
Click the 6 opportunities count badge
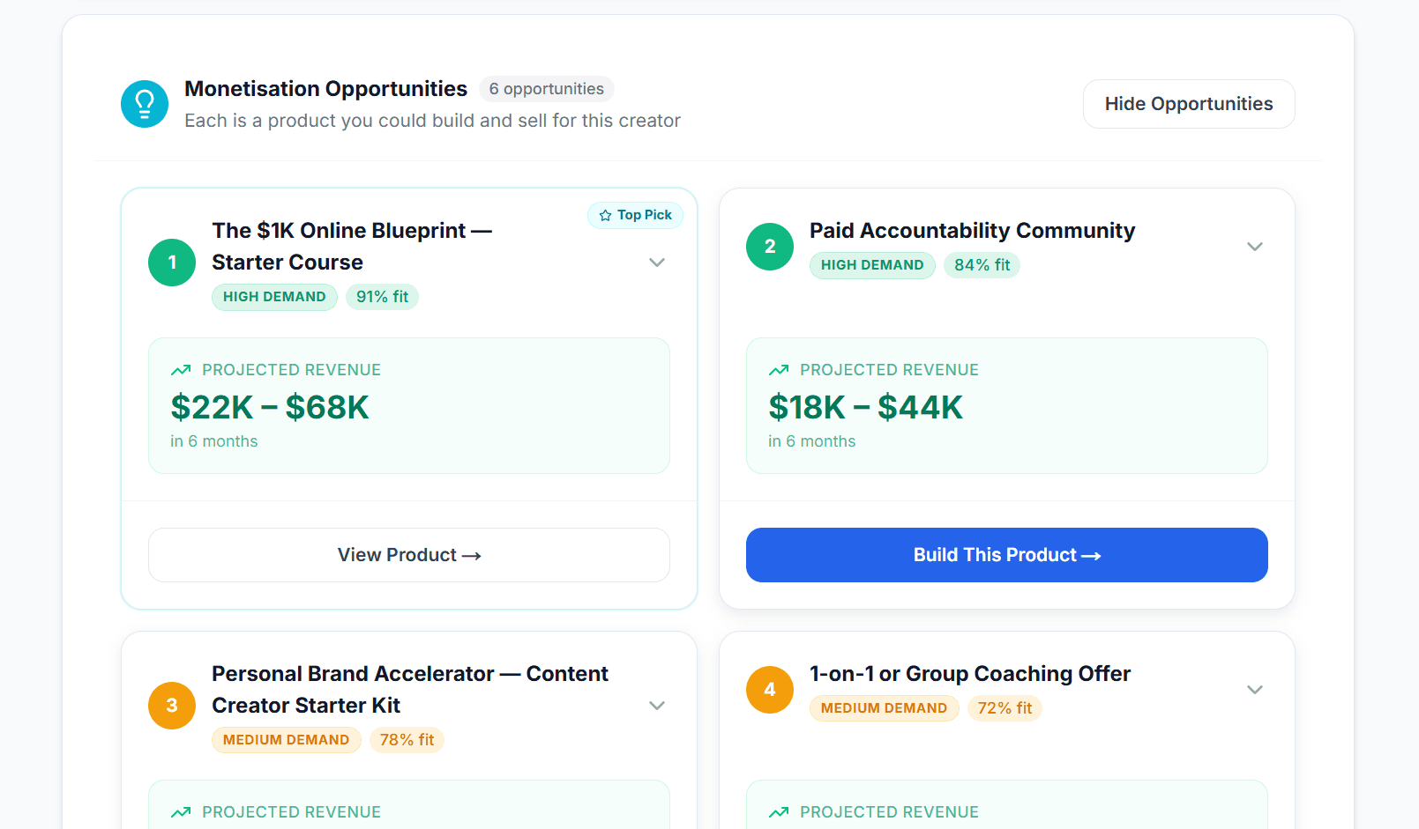[547, 89]
